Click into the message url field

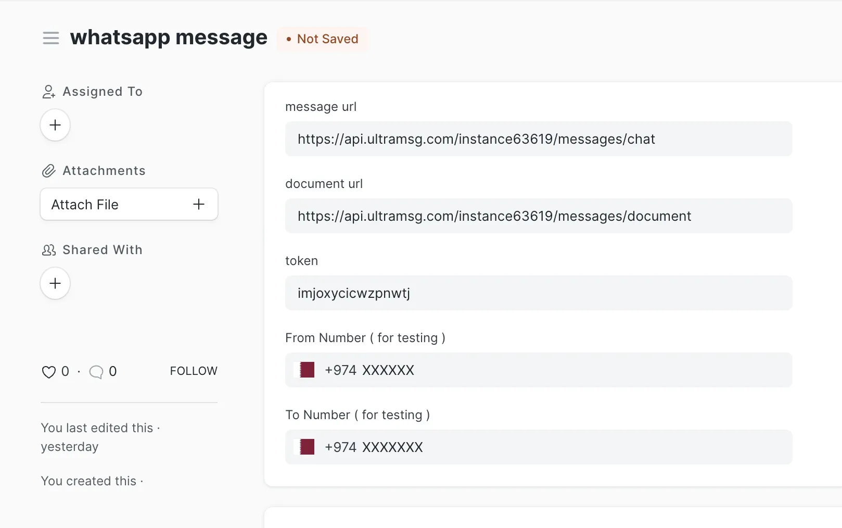[539, 139]
